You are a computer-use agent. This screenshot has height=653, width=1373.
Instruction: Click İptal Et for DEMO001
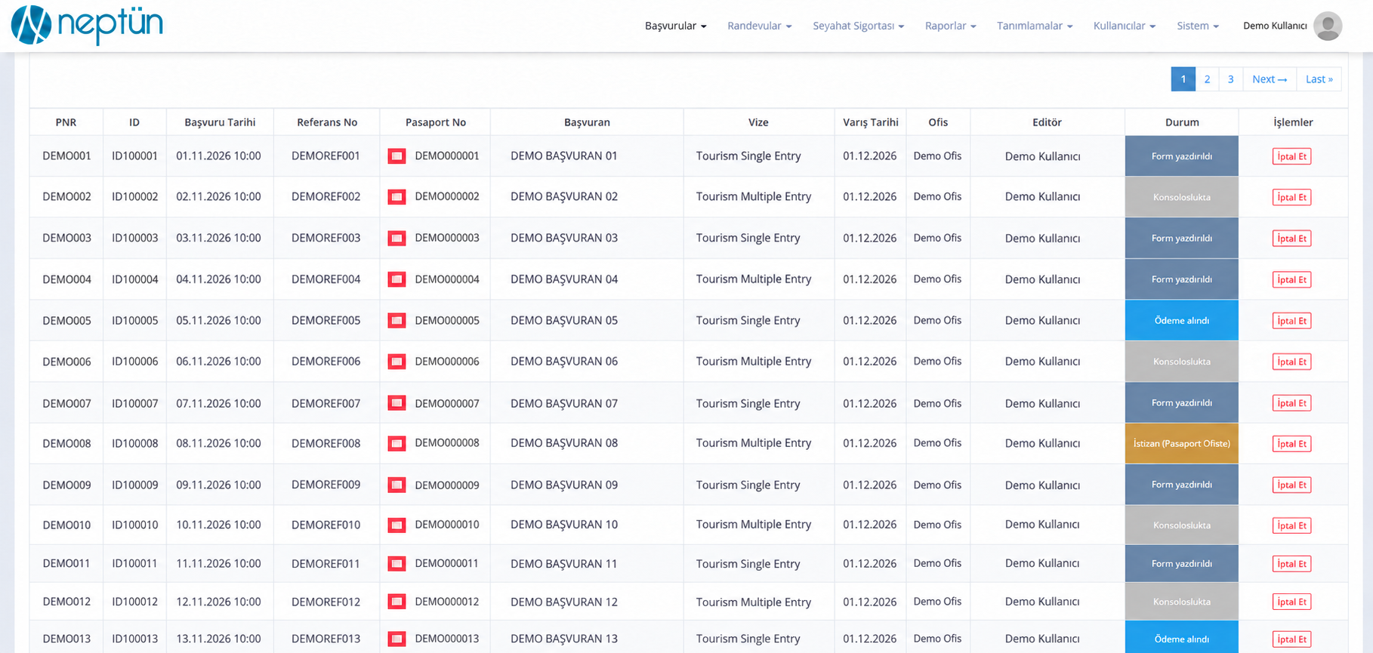pos(1292,156)
